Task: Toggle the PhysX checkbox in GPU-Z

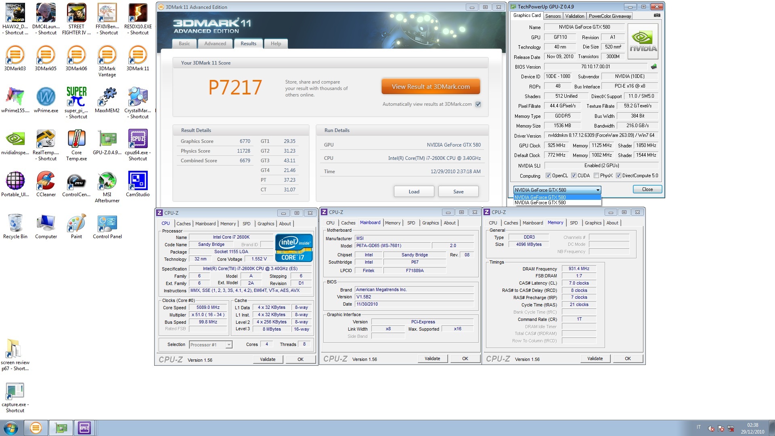Action: click(596, 176)
